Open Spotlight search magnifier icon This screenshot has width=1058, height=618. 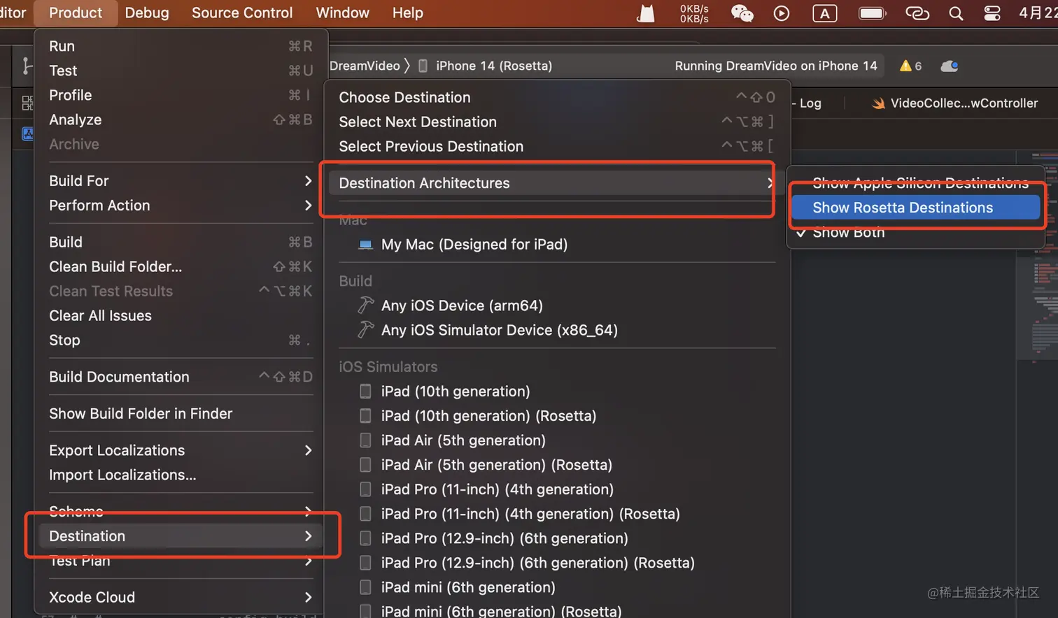956,13
